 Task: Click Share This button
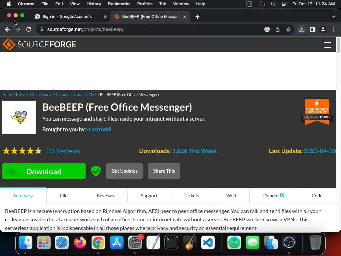[164, 171]
